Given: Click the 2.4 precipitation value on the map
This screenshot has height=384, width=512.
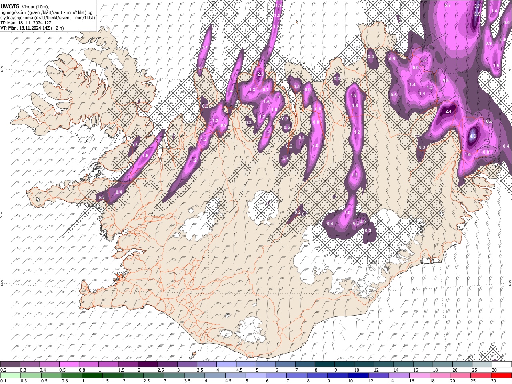Looking at the screenshot, I should pos(448,112).
